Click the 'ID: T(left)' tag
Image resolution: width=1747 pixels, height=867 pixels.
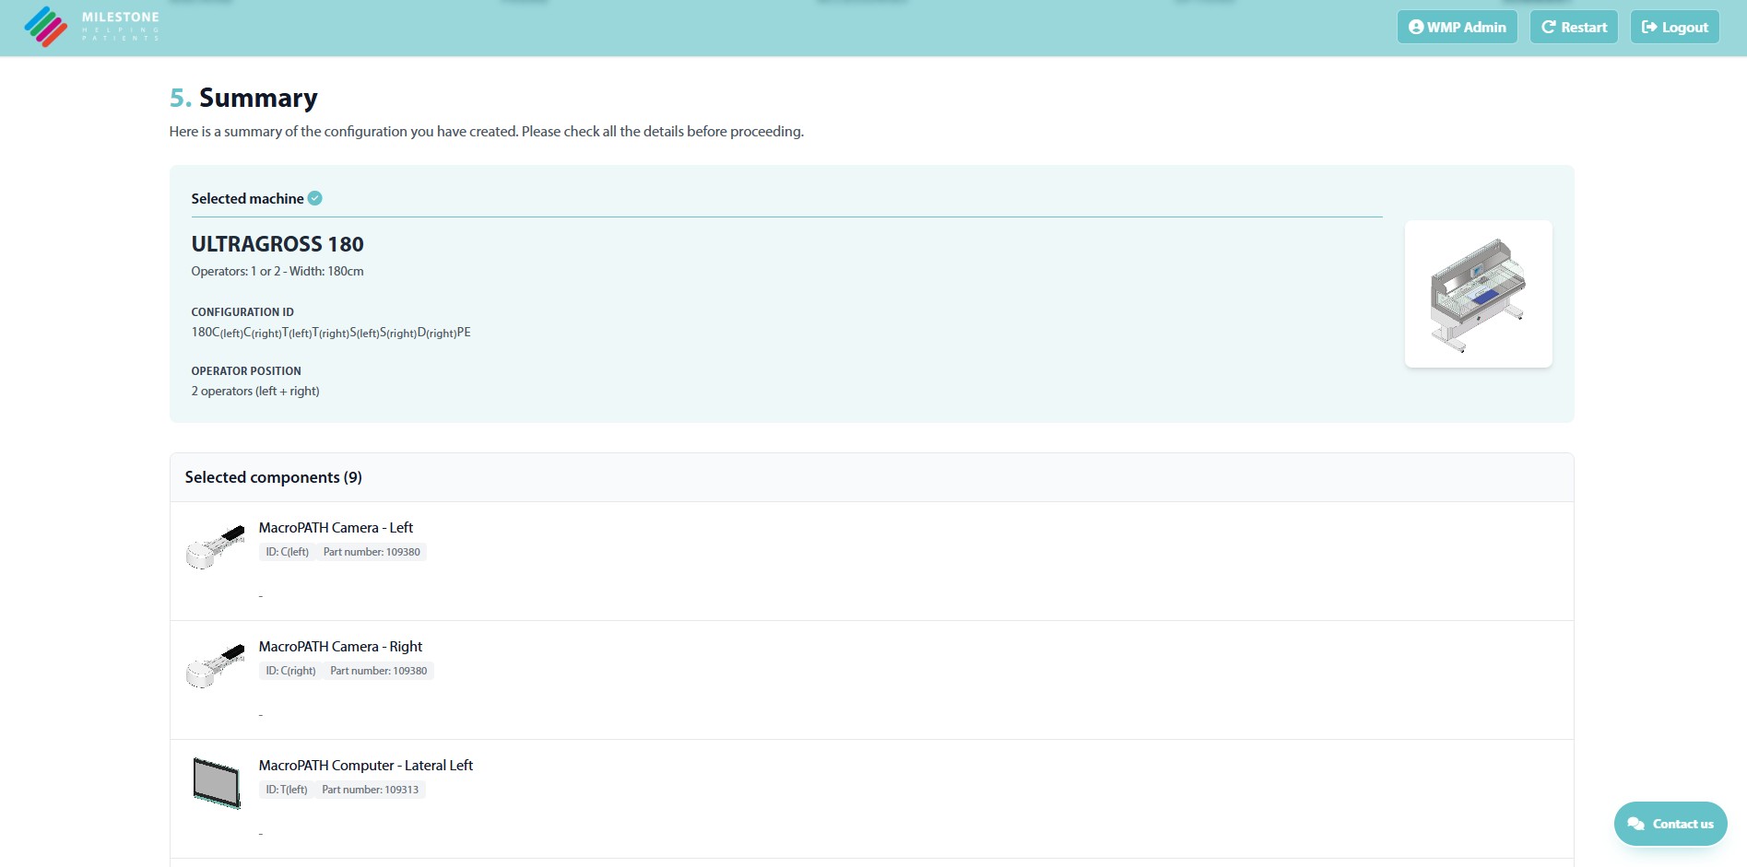point(287,790)
